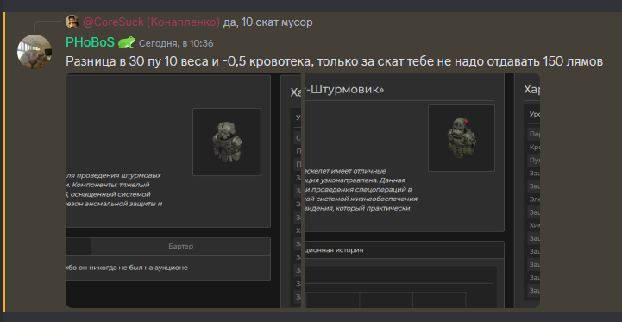Image resolution: width=622 pixels, height=322 pixels.
Task: Select the dark active tab beside Бартер
Action: [x=79, y=246]
